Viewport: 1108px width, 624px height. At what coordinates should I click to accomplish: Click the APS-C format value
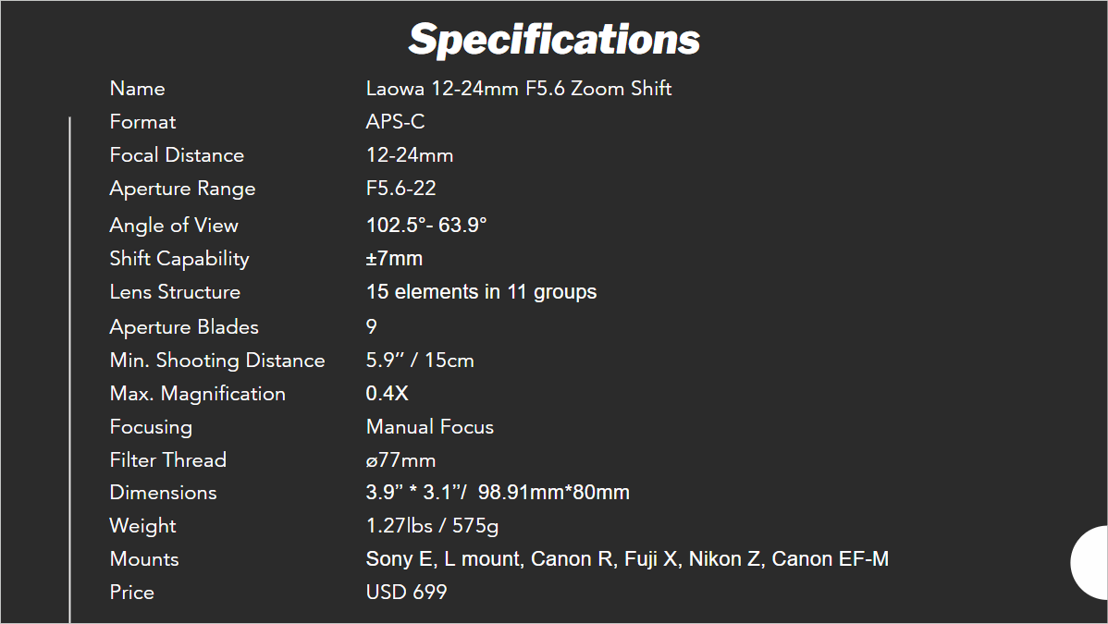pyautogui.click(x=395, y=122)
